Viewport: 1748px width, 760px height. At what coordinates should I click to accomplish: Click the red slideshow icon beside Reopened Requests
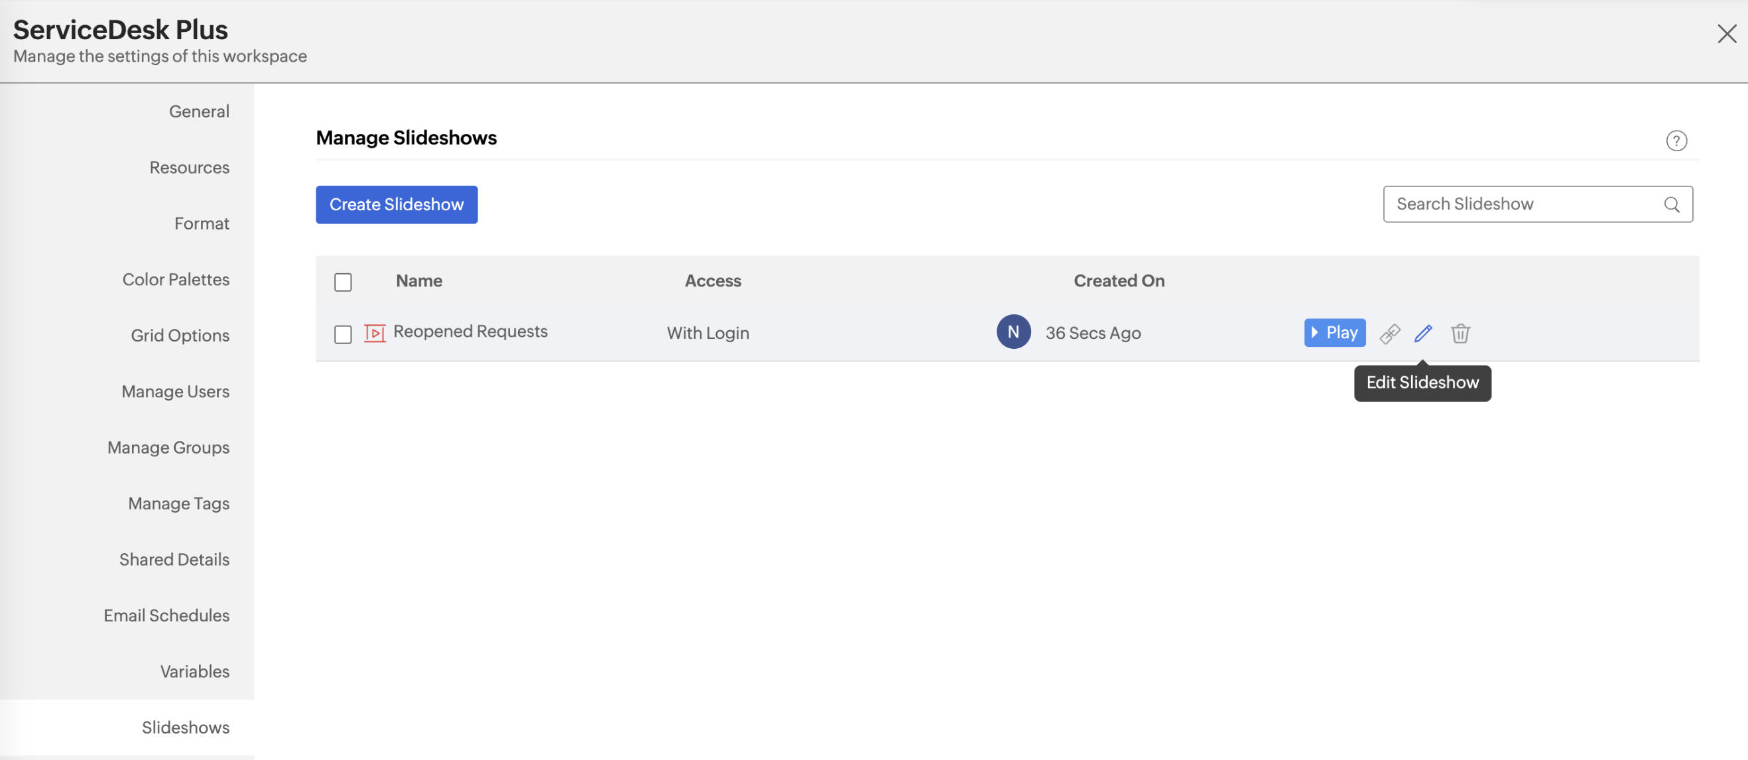[375, 332]
